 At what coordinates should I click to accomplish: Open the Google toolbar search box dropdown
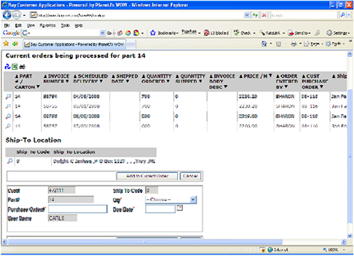[x=103, y=33]
